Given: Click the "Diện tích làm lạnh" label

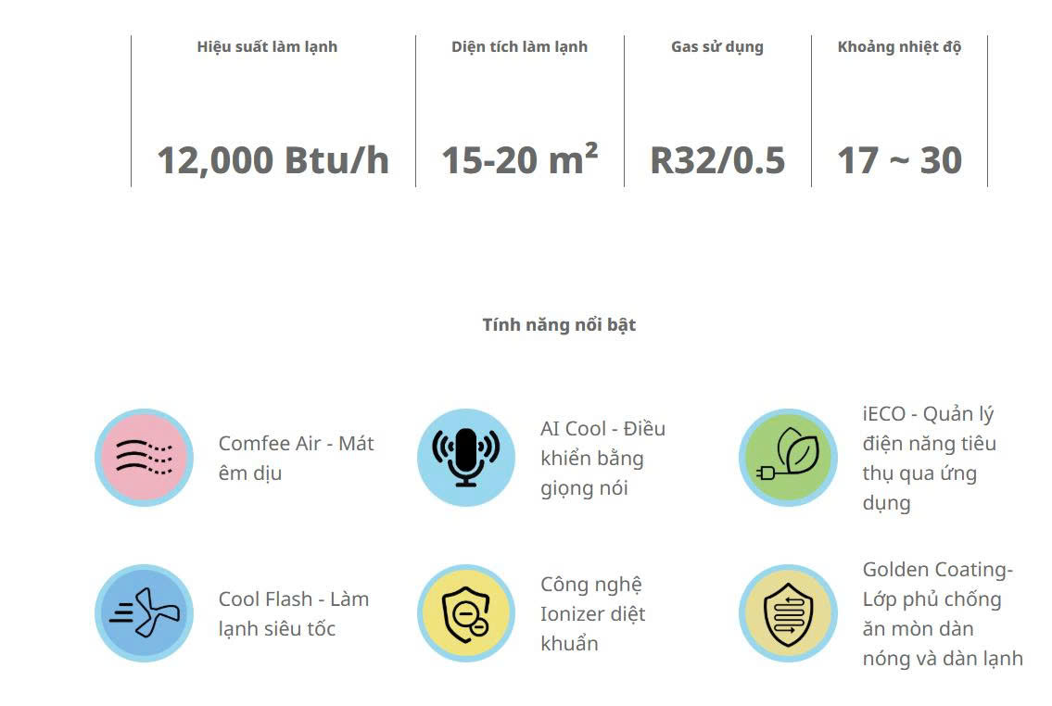Looking at the screenshot, I should (x=519, y=47).
